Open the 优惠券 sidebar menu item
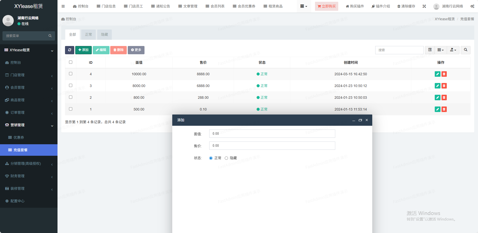The height and width of the screenshot is (233, 478). [x=19, y=137]
